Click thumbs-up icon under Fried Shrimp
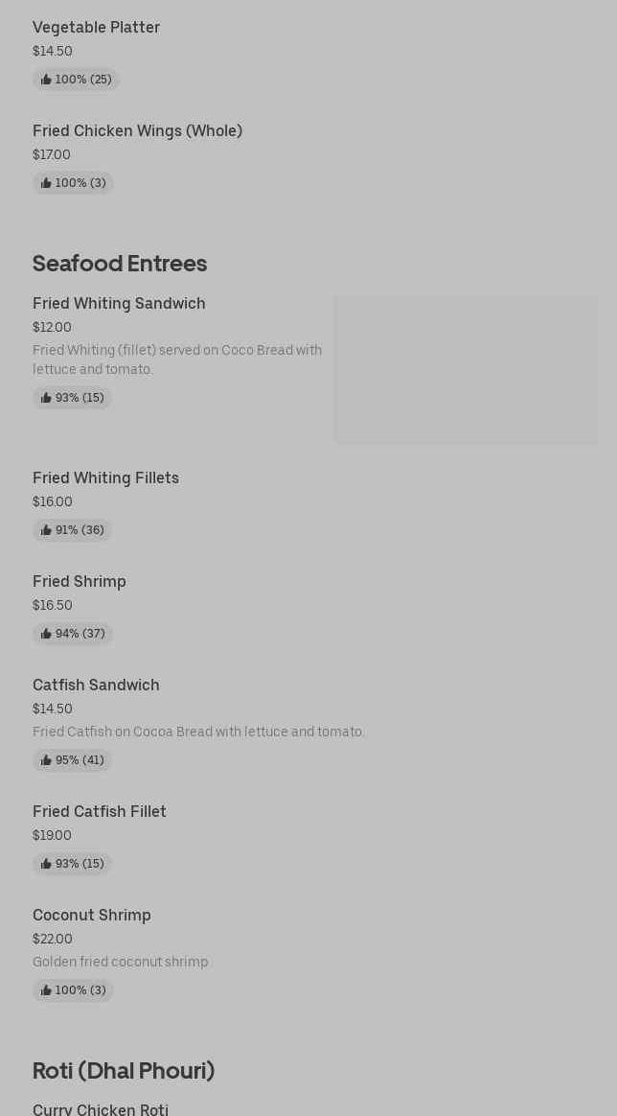617x1116 pixels. coord(46,634)
